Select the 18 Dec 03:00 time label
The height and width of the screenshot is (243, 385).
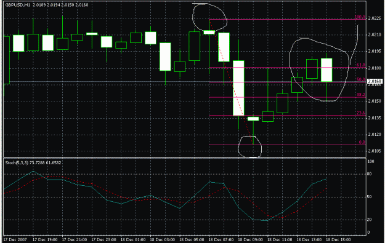pos(162,239)
